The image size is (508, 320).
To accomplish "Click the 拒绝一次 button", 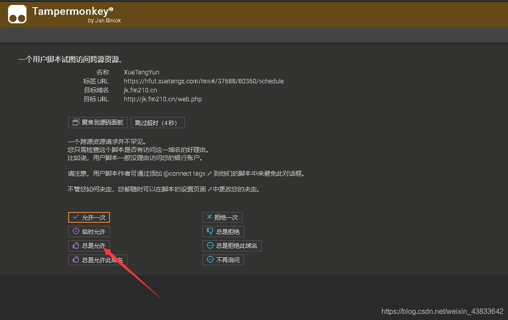I will [222, 217].
